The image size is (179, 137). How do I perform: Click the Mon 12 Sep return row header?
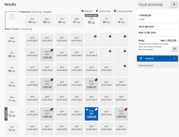[12, 114]
